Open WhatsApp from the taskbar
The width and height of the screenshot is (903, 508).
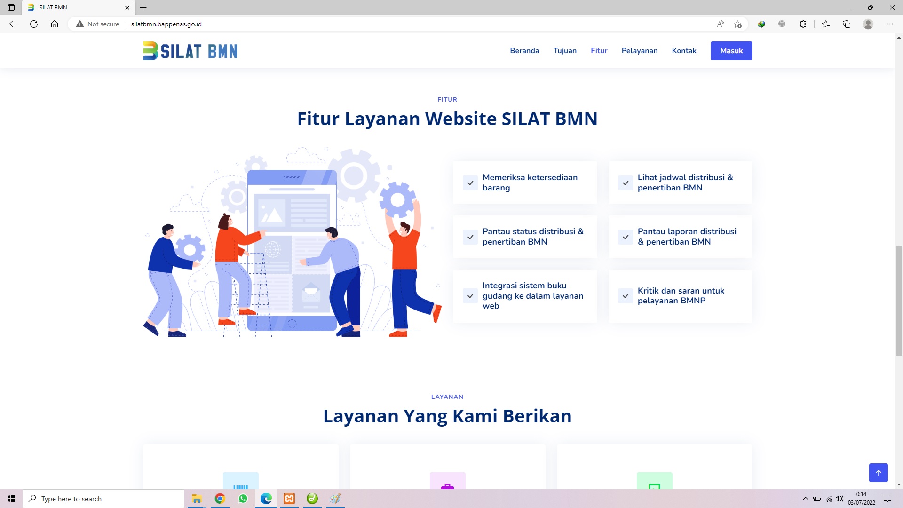click(x=243, y=499)
